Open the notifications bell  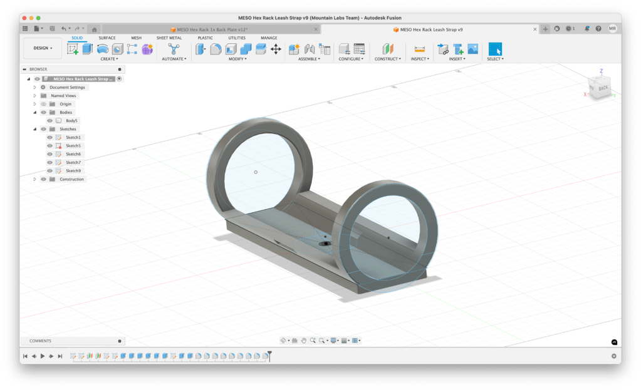587,29
